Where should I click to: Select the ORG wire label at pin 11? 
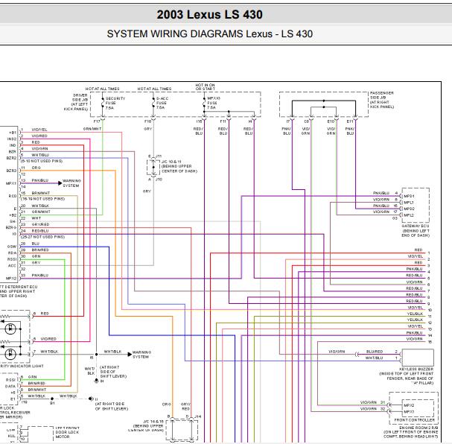coord(36,168)
